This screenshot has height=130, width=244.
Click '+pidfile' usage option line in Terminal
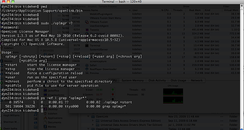coord(52,86)
